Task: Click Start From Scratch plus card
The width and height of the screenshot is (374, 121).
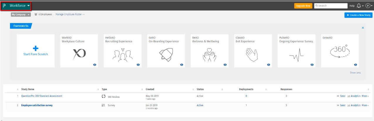Action: pyautogui.click(x=36, y=51)
